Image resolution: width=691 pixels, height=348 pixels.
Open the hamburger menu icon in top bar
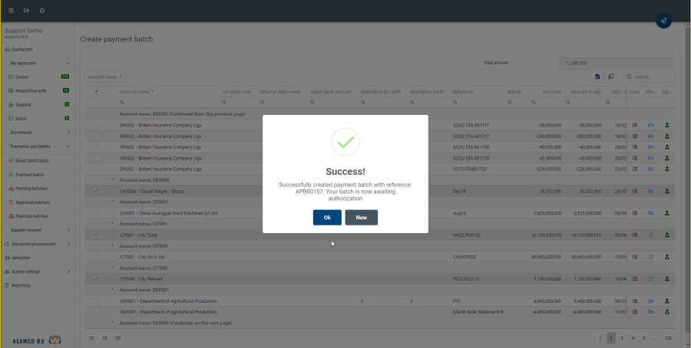pyautogui.click(x=12, y=11)
